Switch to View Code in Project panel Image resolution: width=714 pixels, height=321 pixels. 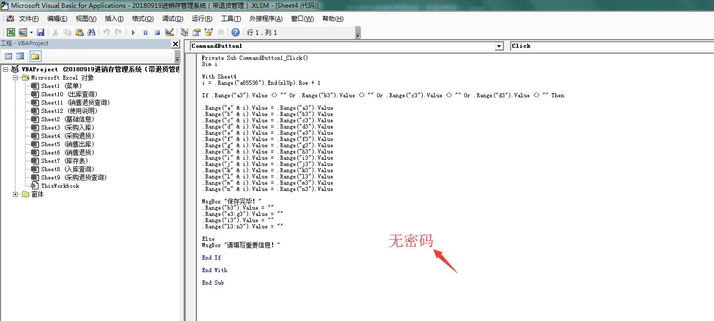(x=9, y=56)
